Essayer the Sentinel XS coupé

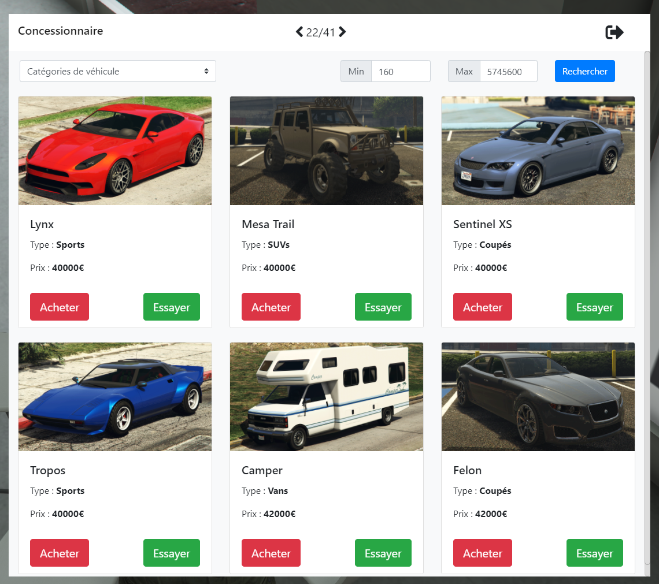[594, 307]
